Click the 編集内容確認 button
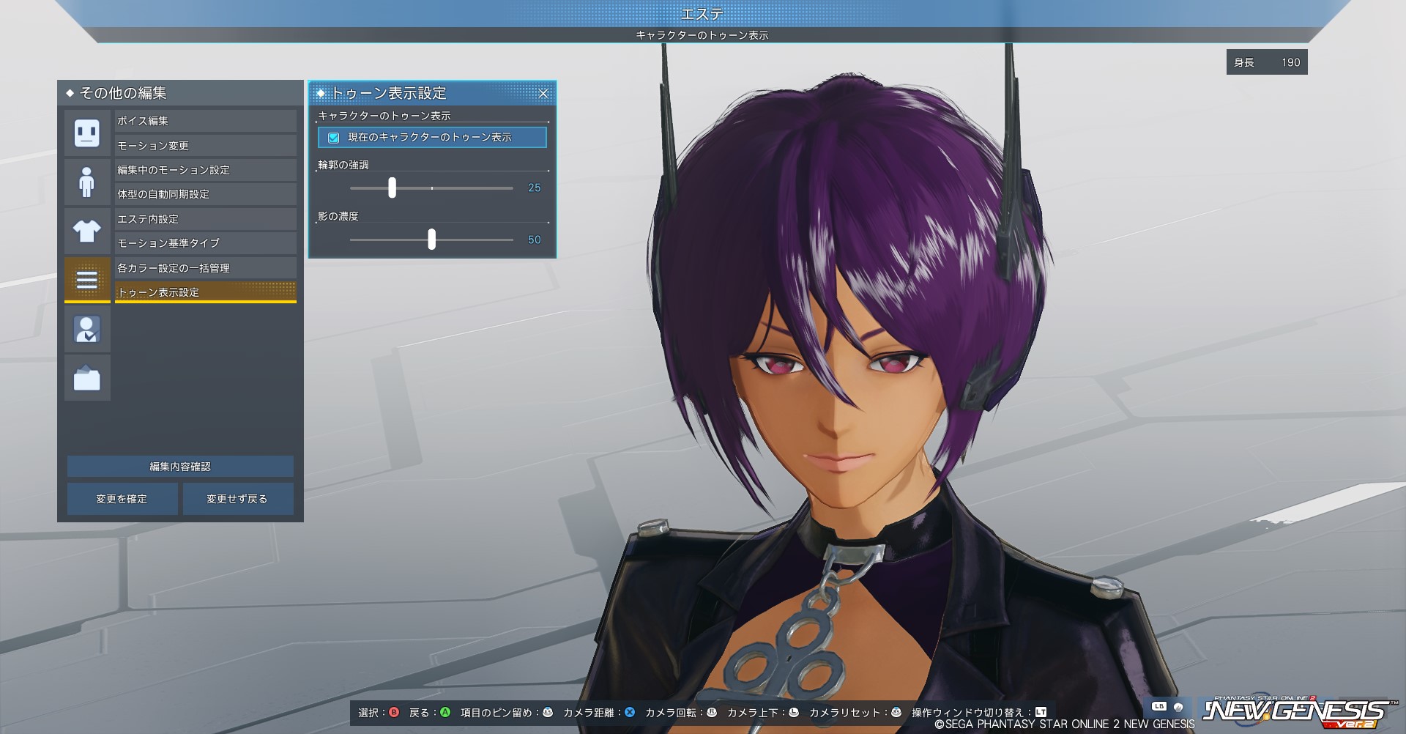 click(180, 467)
